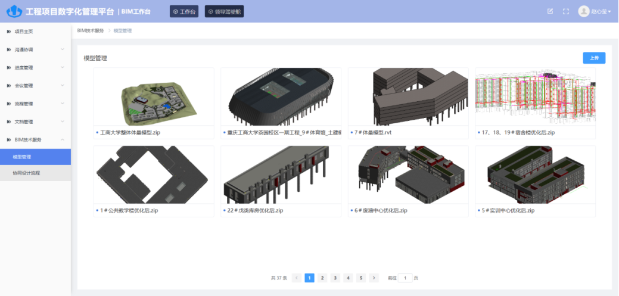This screenshot has width=619, height=296.
Task: Open the 工作台 workspace button
Action: point(184,11)
